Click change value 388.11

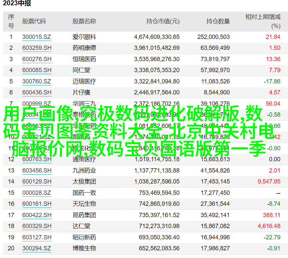click(x=271, y=215)
